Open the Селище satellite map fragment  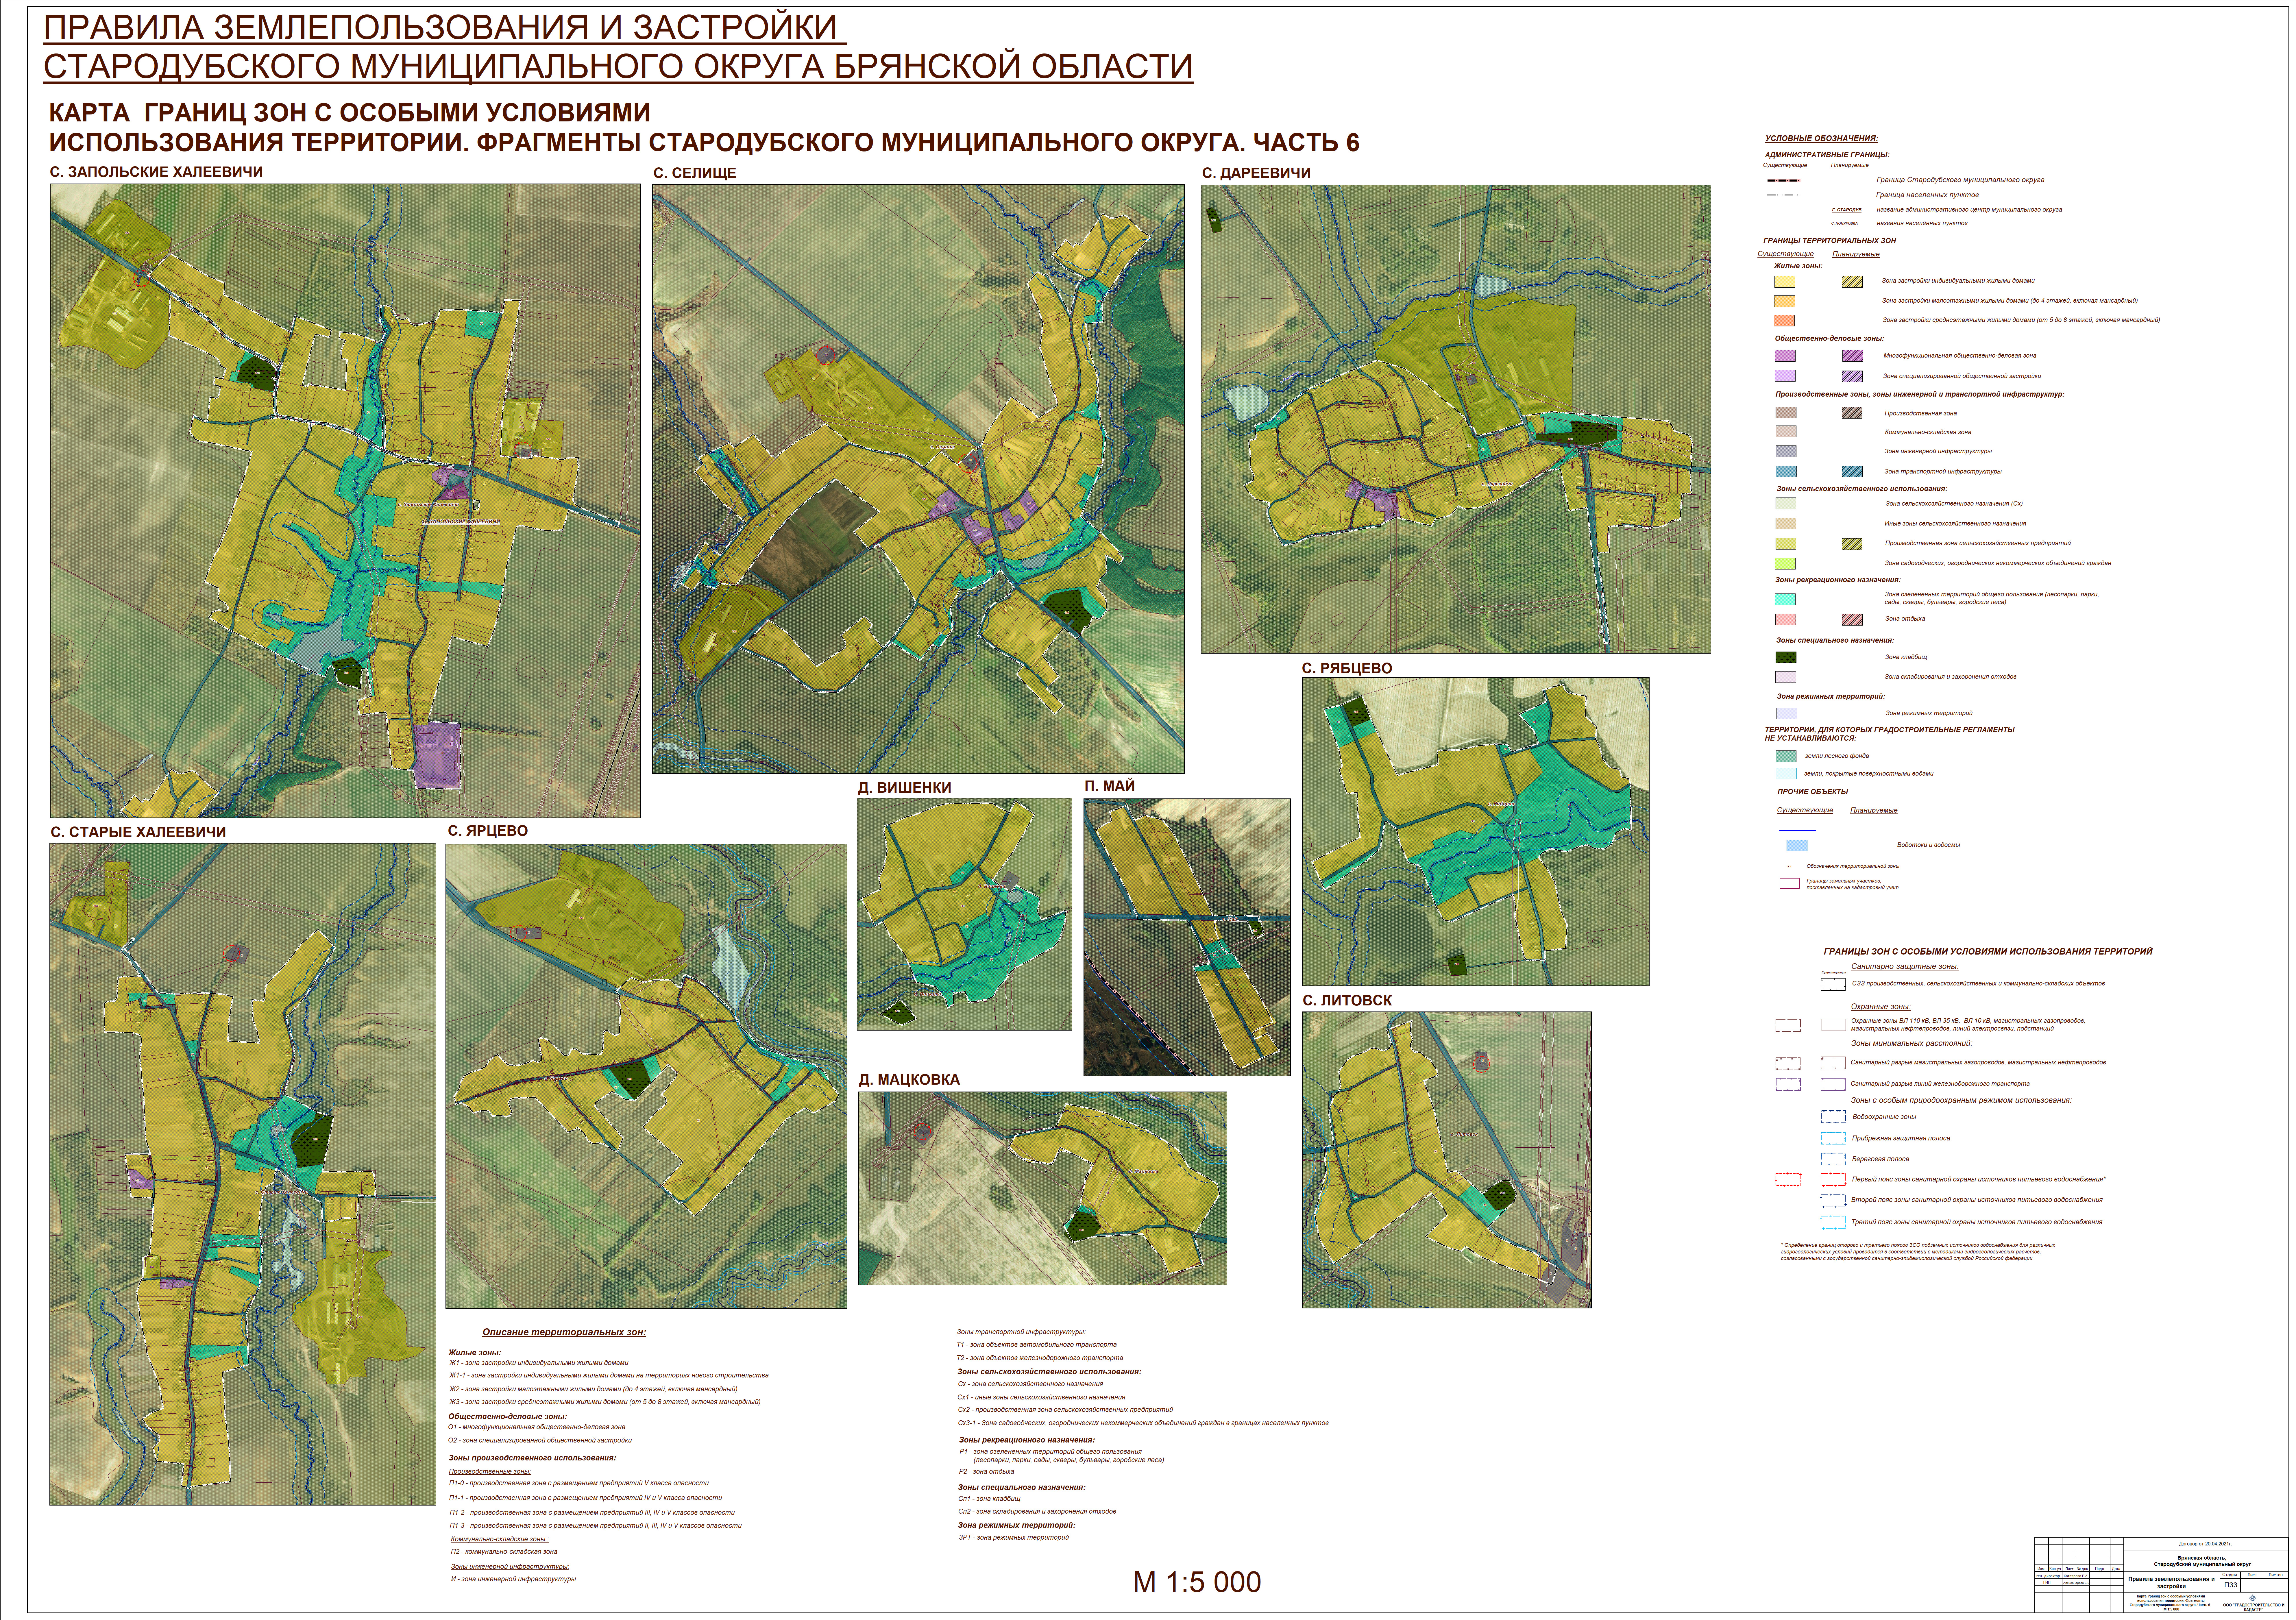coord(918,479)
